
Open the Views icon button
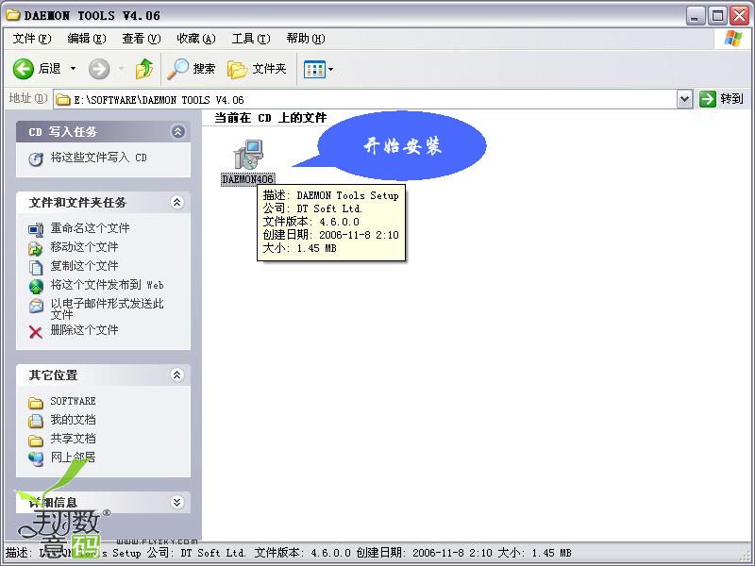click(314, 69)
